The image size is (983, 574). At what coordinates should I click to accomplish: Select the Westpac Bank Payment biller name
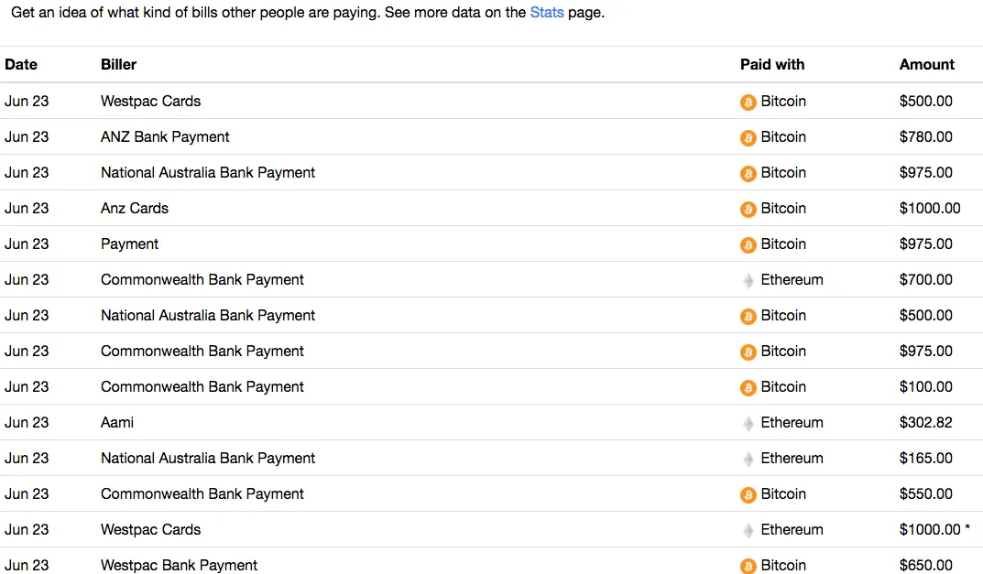[179, 565]
